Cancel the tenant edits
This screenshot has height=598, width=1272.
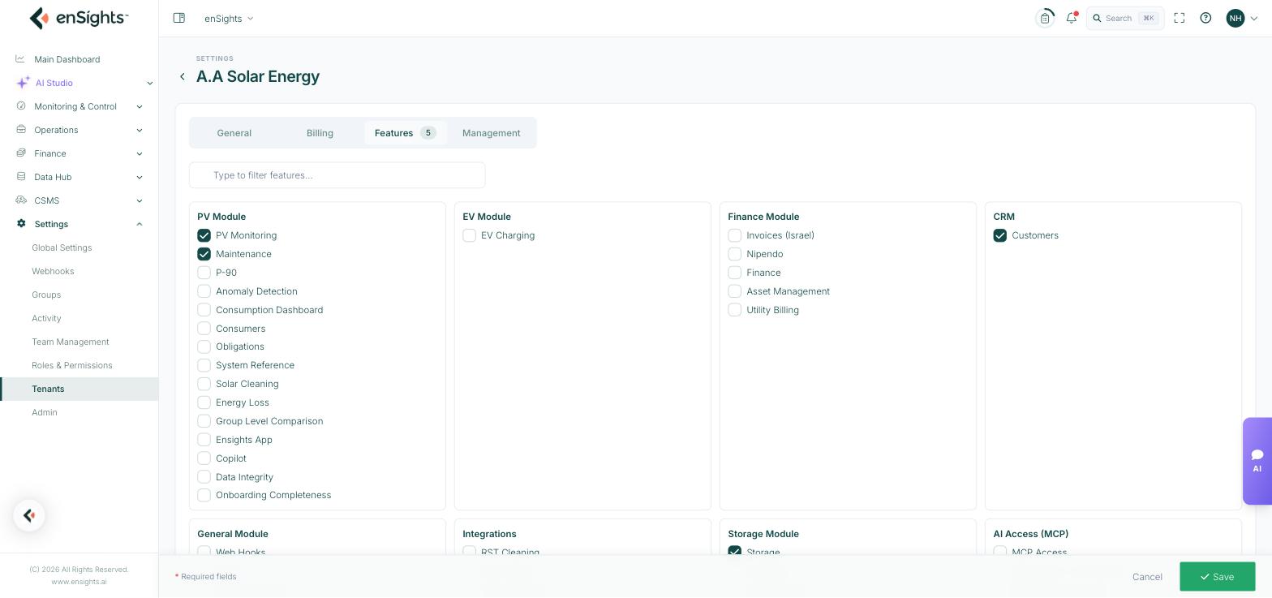point(1147,577)
